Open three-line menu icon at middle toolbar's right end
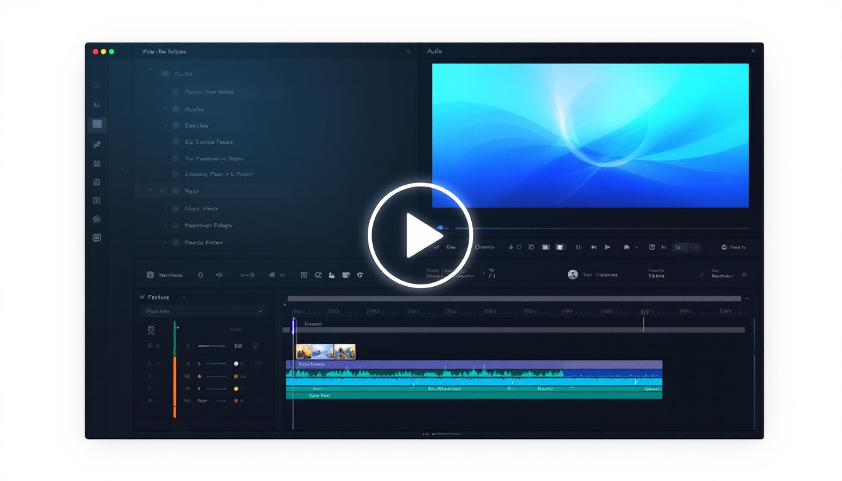The width and height of the screenshot is (842, 481). coord(744,274)
